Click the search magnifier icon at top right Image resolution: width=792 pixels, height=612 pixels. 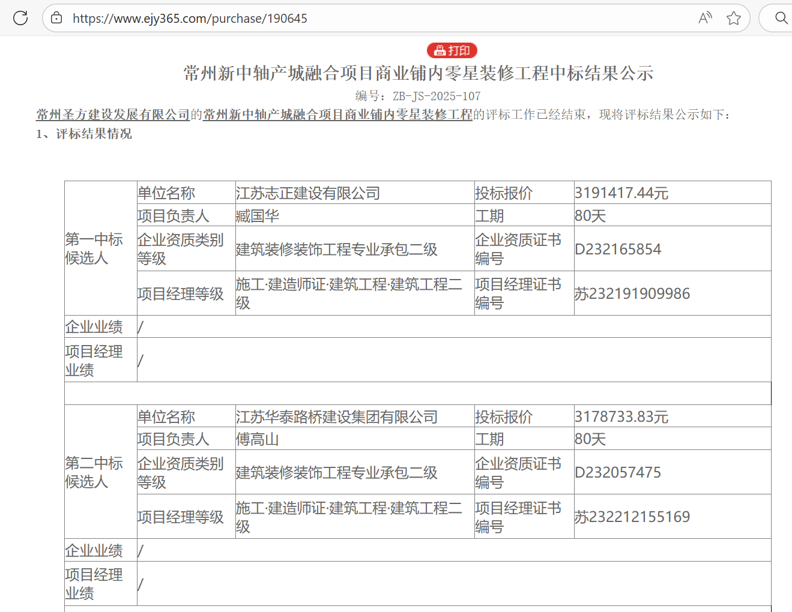(x=781, y=18)
